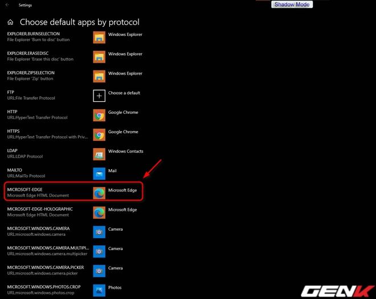This screenshot has width=376, height=299.
Task: Select the MICROSOFT-EDGE protocol name
Action: click(24, 190)
